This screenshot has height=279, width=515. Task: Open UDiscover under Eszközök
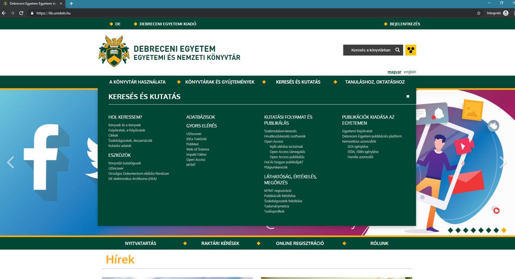pos(116,168)
